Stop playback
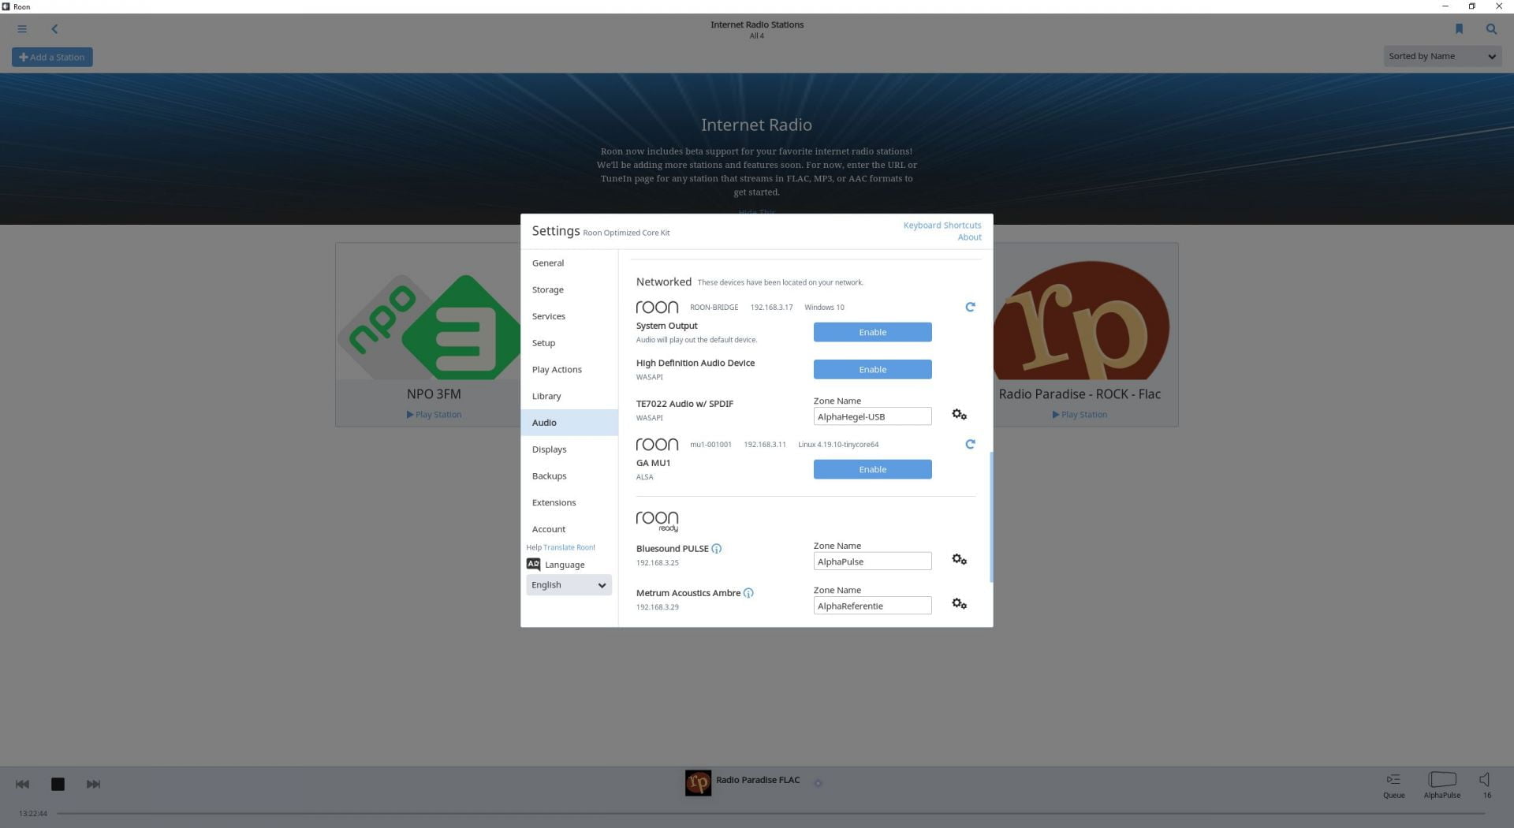This screenshot has height=828, width=1514. tap(58, 784)
